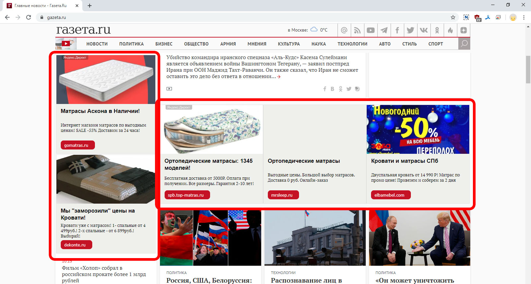Open the Facebook icon in site header
This screenshot has height=284, width=531.
click(397, 30)
